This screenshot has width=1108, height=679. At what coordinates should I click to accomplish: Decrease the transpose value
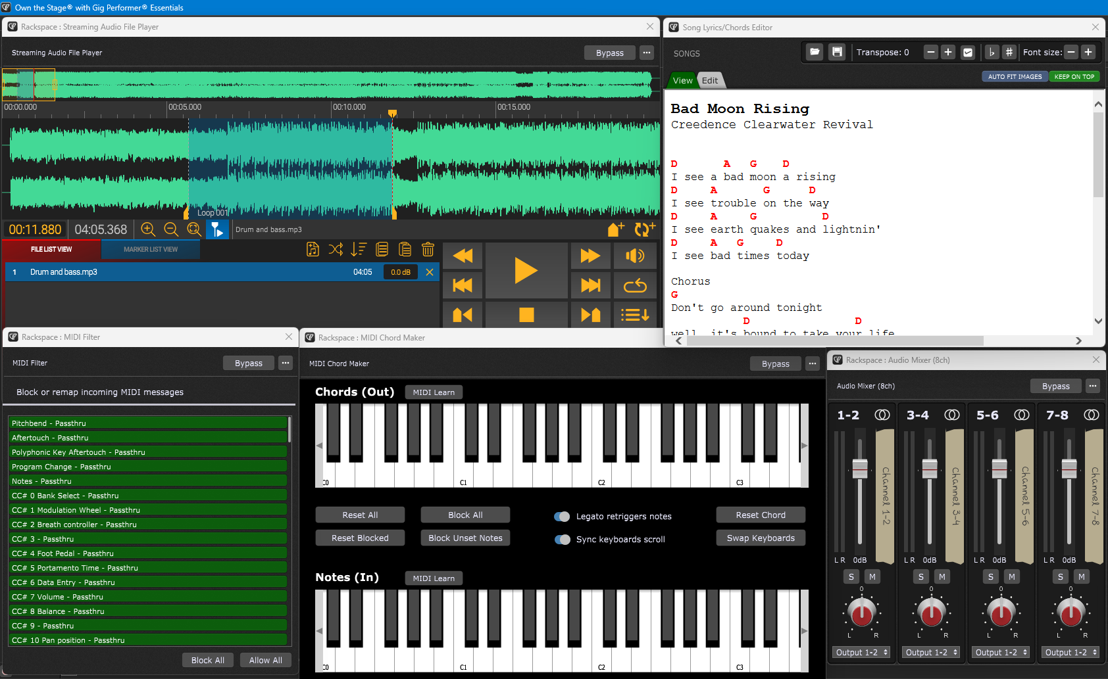coord(930,52)
